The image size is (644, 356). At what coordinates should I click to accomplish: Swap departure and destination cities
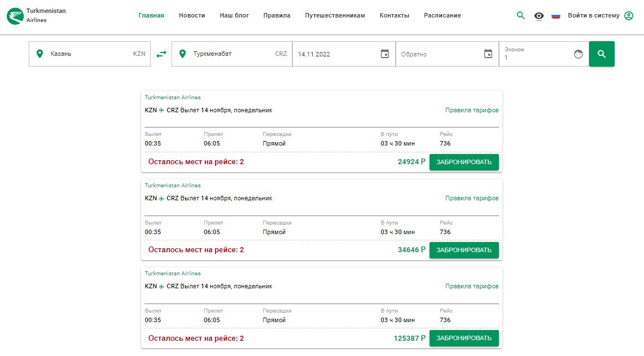pyautogui.click(x=161, y=54)
